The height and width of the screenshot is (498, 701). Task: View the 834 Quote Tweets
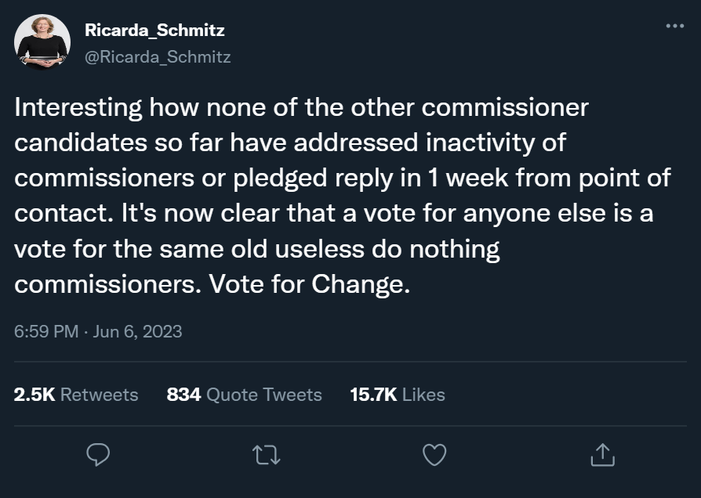click(245, 395)
